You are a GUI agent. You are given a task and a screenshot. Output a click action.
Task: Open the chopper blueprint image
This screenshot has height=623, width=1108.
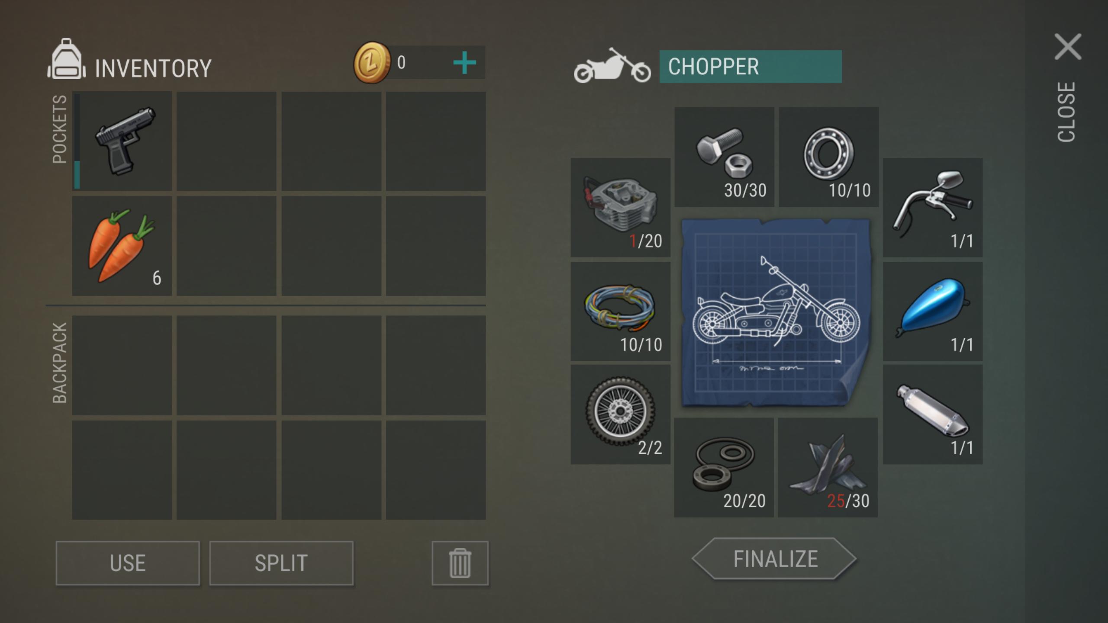click(776, 313)
